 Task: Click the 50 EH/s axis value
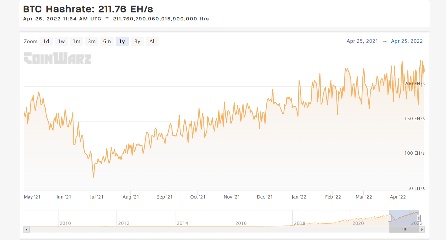416,188
